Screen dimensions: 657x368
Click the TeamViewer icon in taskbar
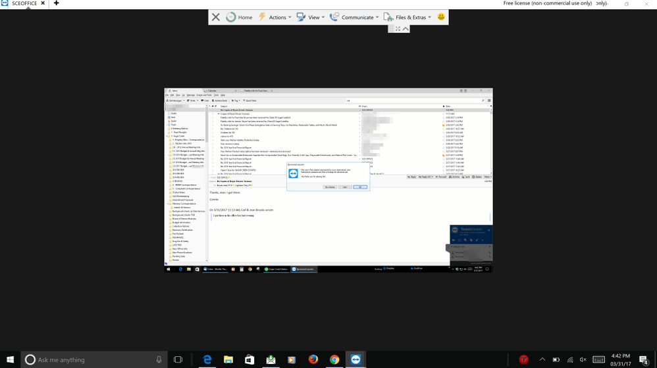click(355, 359)
